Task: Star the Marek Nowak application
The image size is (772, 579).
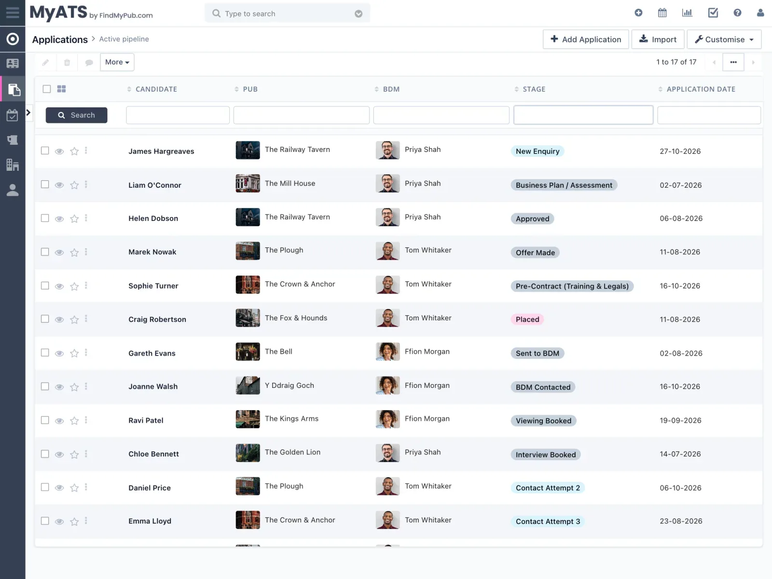Action: tap(74, 252)
